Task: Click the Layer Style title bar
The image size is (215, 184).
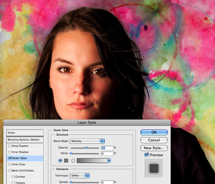Action: (87, 122)
